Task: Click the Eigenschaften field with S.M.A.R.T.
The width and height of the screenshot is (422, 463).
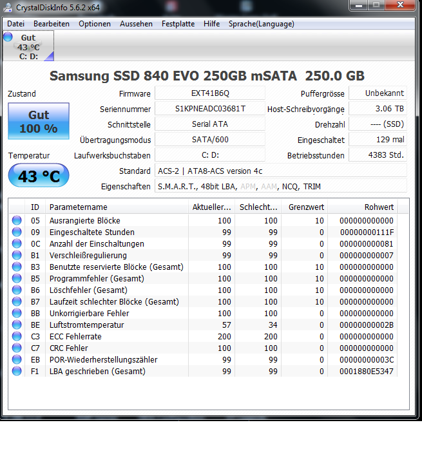Action: [281, 186]
